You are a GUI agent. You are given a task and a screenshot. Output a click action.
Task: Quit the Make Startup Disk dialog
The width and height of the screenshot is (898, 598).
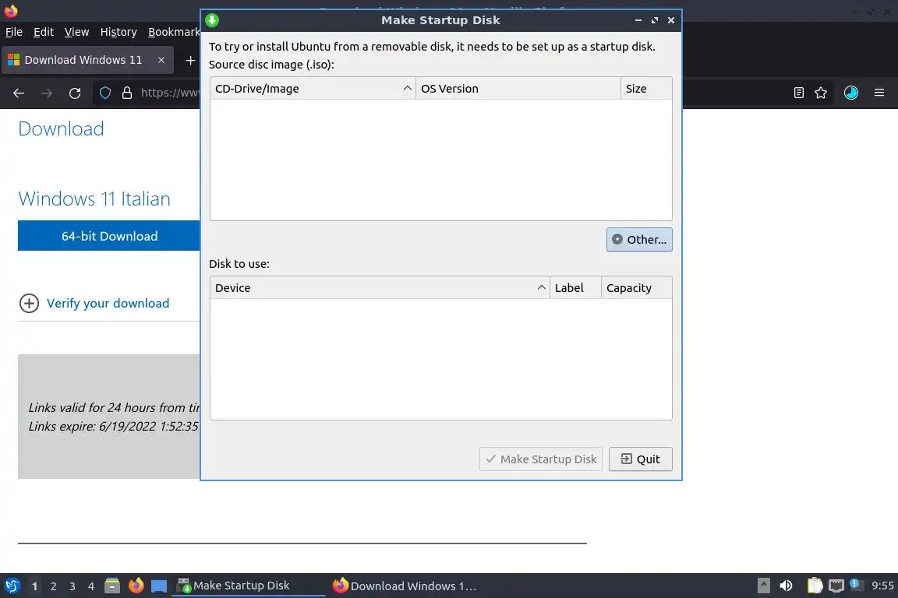(x=640, y=459)
